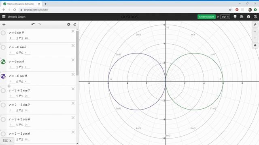
Task: Click the Sign In button
Action: [225, 17]
